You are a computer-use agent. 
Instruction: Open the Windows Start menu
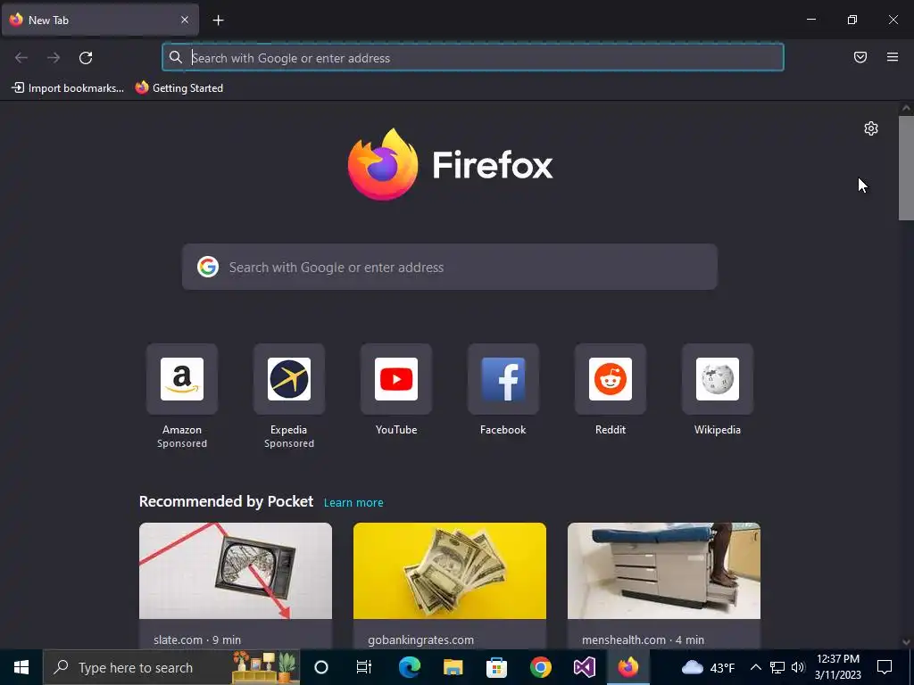[21, 667]
